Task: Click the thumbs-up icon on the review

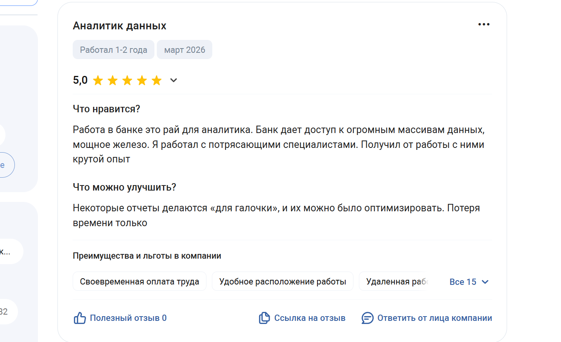Action: click(80, 318)
